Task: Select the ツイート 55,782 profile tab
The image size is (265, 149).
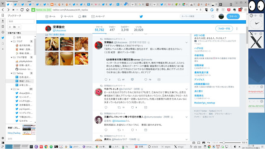Action: pos(99,29)
